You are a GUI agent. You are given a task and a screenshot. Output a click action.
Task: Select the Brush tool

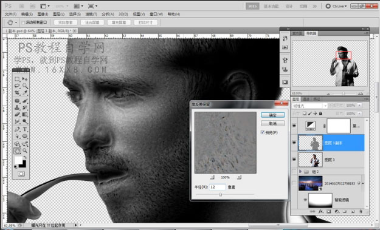coord(25,101)
